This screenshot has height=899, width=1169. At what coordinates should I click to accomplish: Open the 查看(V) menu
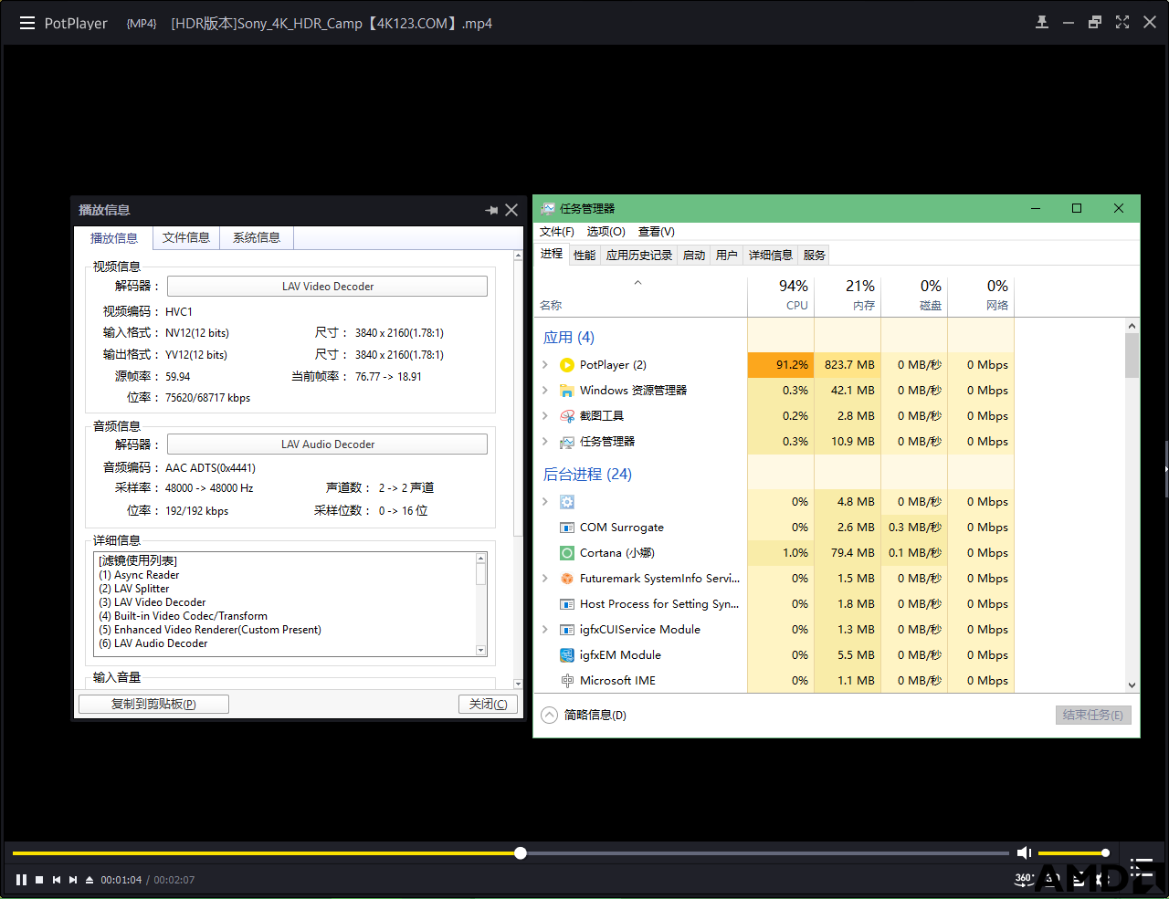pos(657,232)
